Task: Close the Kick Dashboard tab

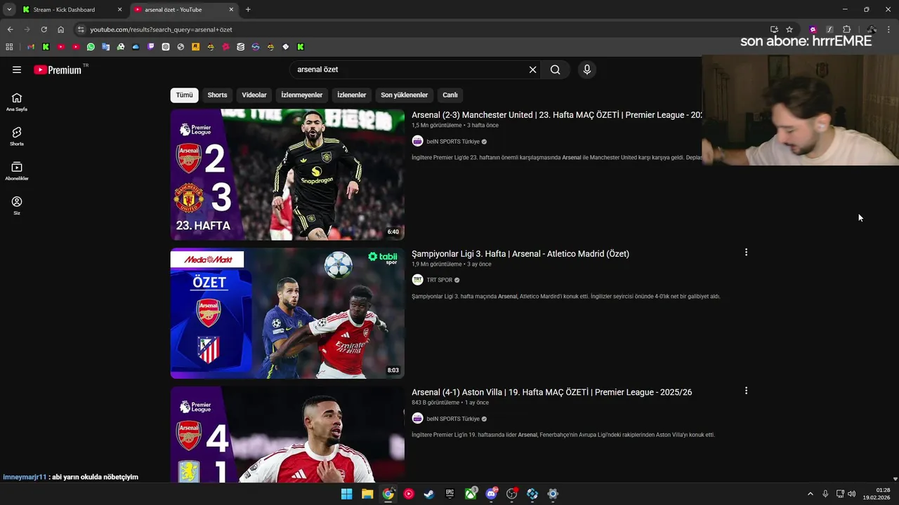Action: [119, 10]
